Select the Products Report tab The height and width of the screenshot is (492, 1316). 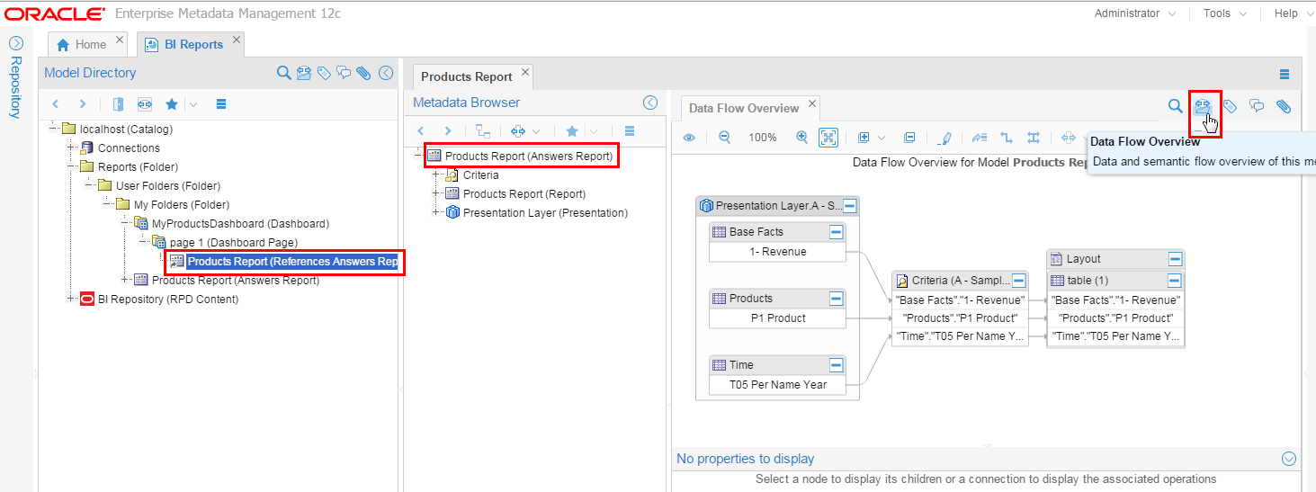point(466,76)
